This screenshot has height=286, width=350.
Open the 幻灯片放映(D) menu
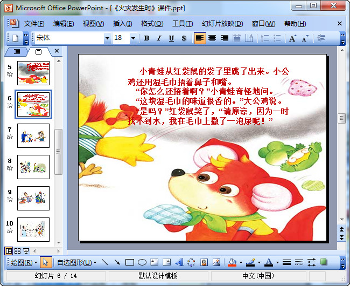pos(222,24)
